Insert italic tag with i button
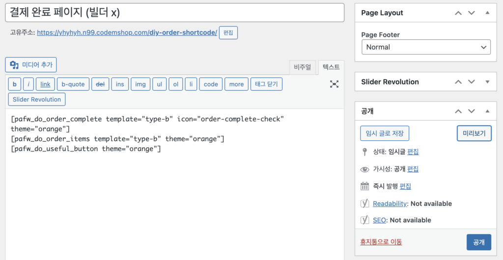 pos(28,84)
